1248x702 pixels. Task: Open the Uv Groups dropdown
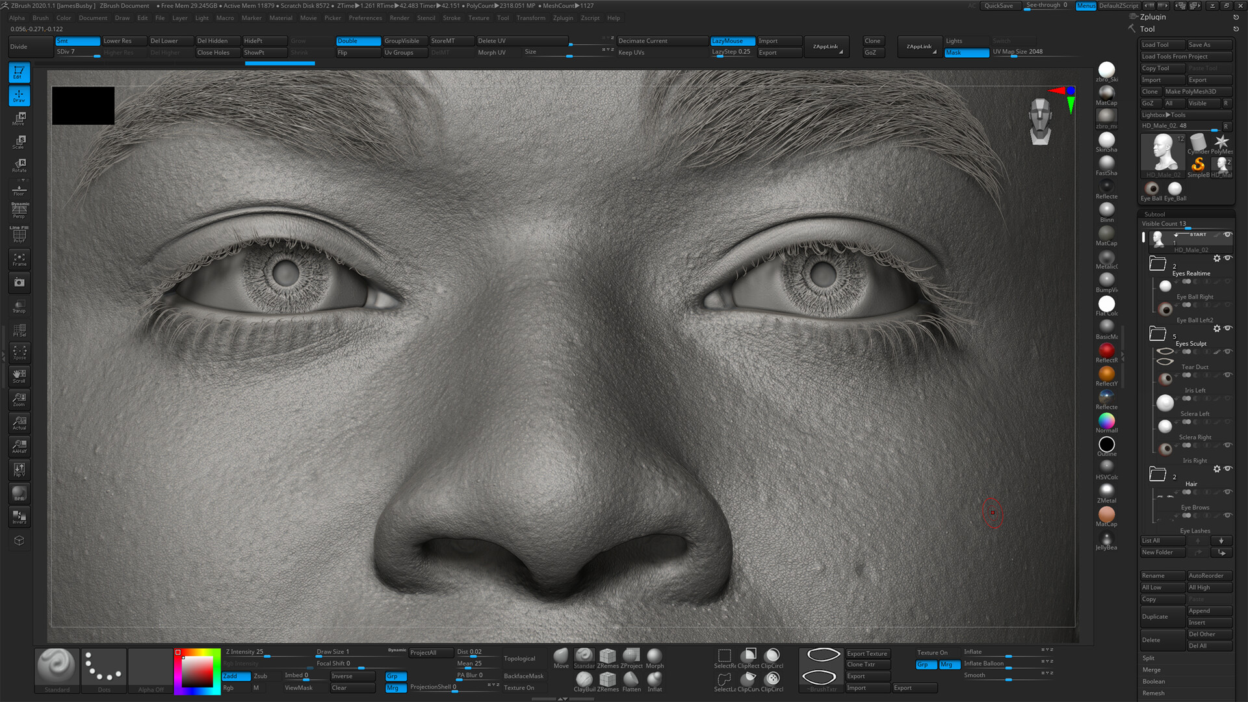click(x=404, y=52)
